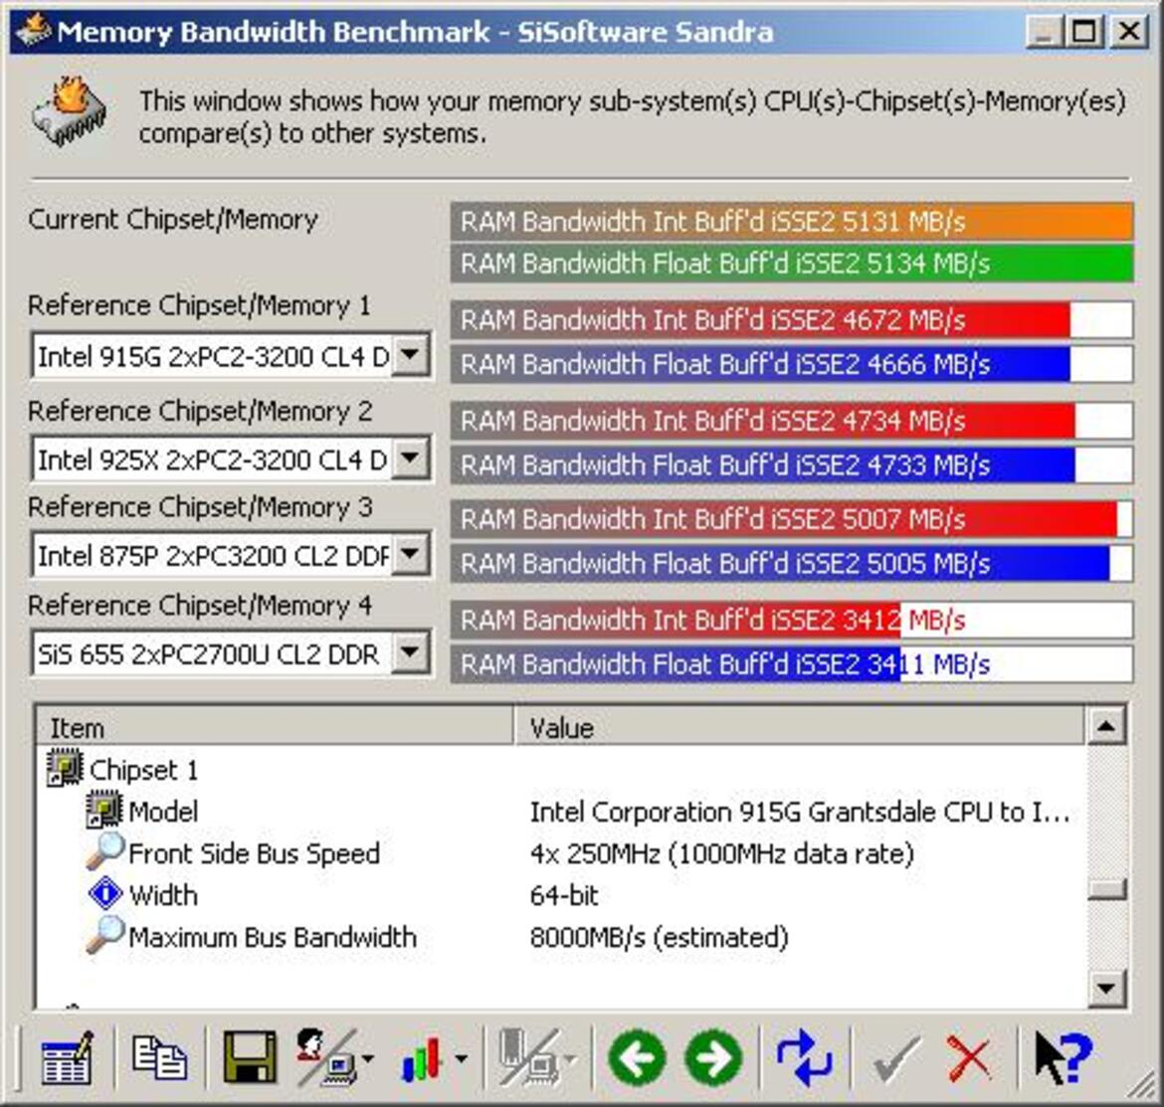Click the 'Reference Chipset/Memory 1' label
Image resolution: width=1164 pixels, height=1107 pixels.
[x=199, y=305]
